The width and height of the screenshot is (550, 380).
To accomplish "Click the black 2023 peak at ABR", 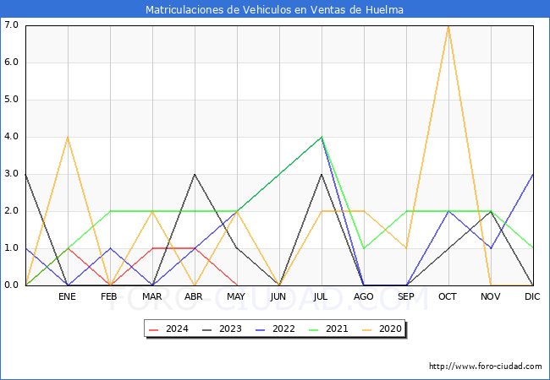I will [x=195, y=174].
